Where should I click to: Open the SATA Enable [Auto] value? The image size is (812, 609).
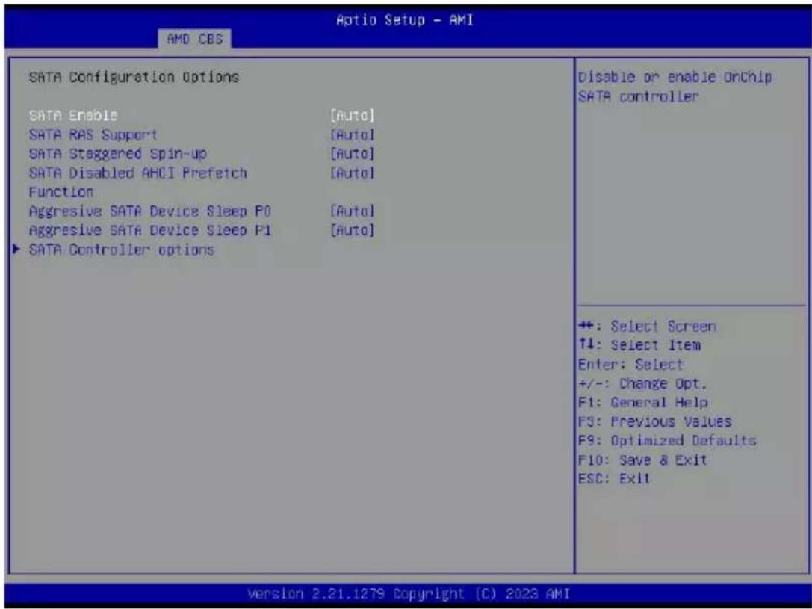[352, 115]
